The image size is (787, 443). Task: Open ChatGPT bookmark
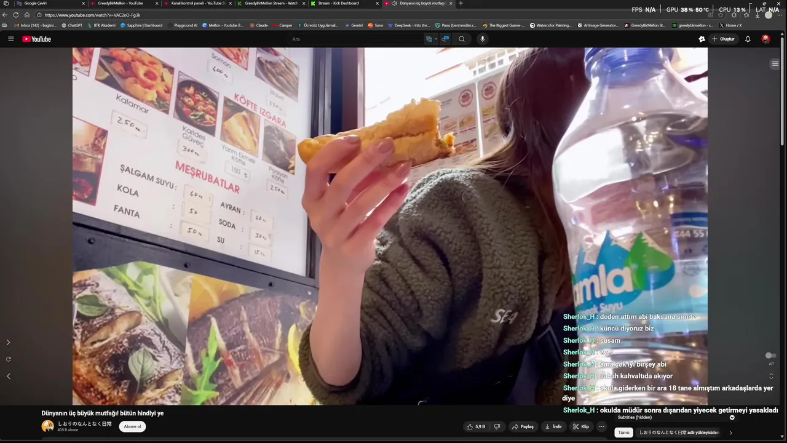(x=72, y=25)
